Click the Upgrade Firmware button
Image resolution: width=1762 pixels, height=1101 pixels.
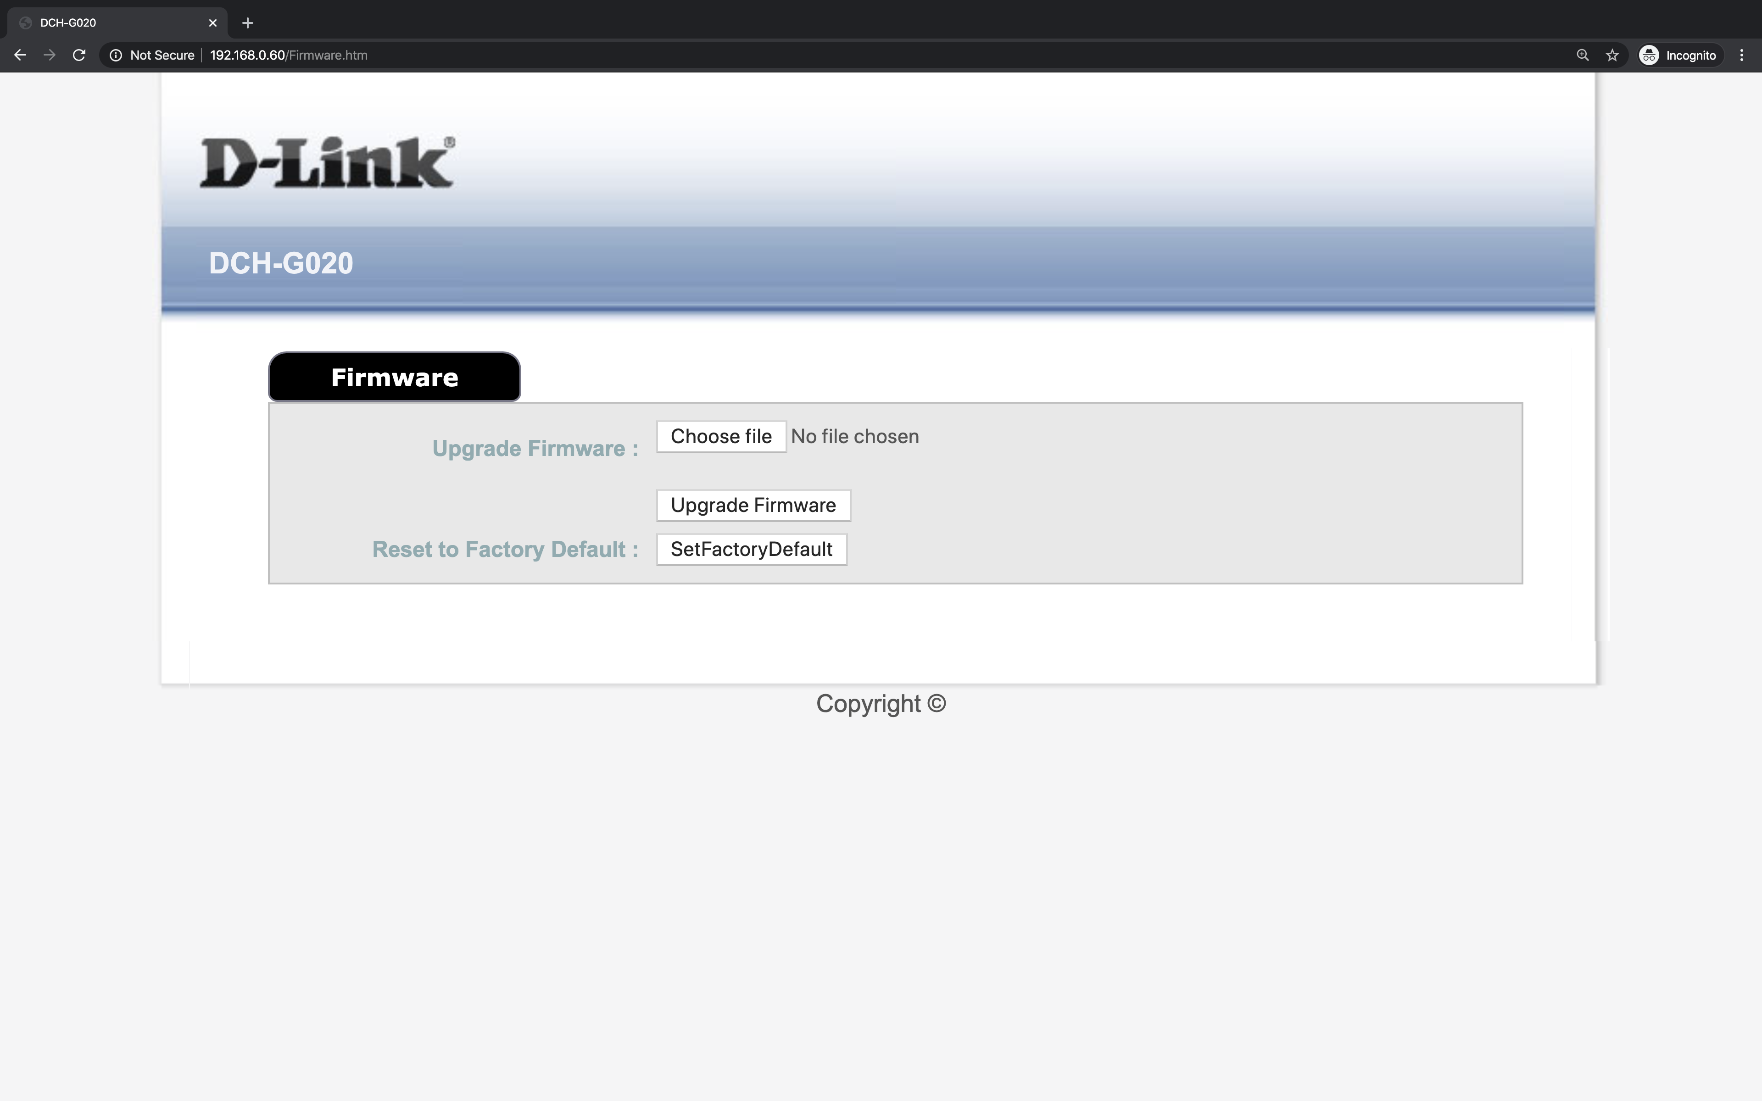point(753,506)
